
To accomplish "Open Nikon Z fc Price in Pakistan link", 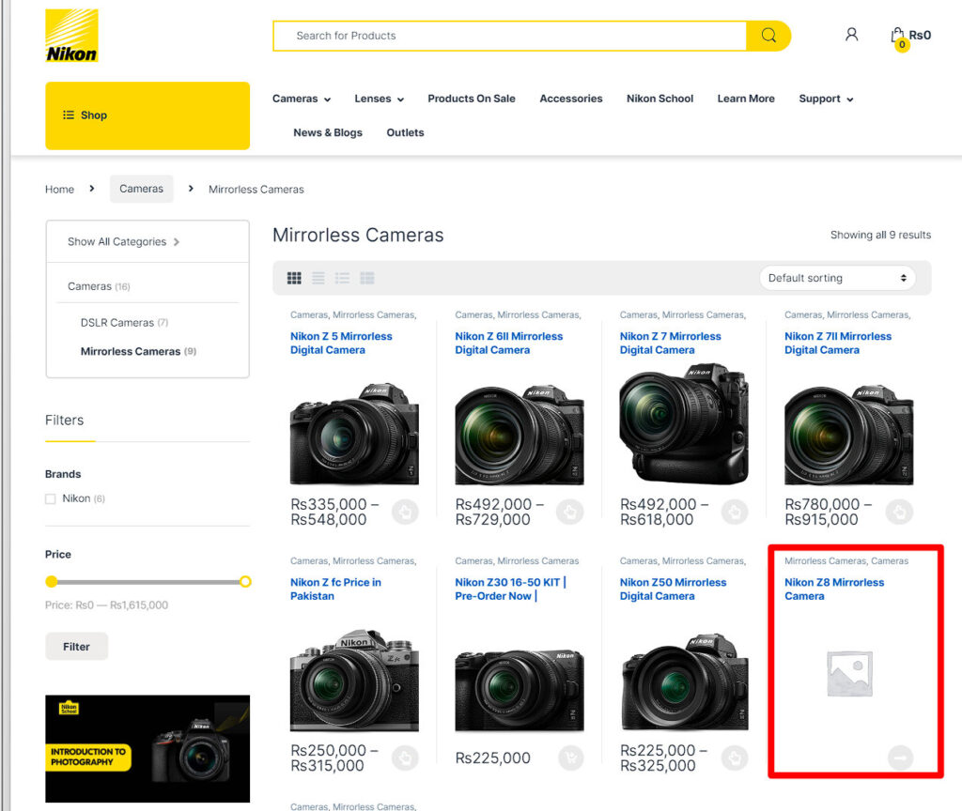I will click(x=335, y=589).
